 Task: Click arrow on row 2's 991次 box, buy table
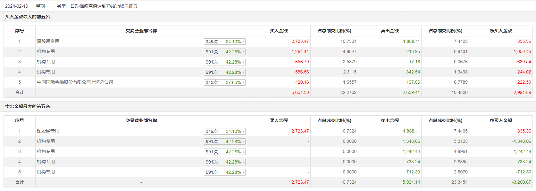(x=243, y=52)
